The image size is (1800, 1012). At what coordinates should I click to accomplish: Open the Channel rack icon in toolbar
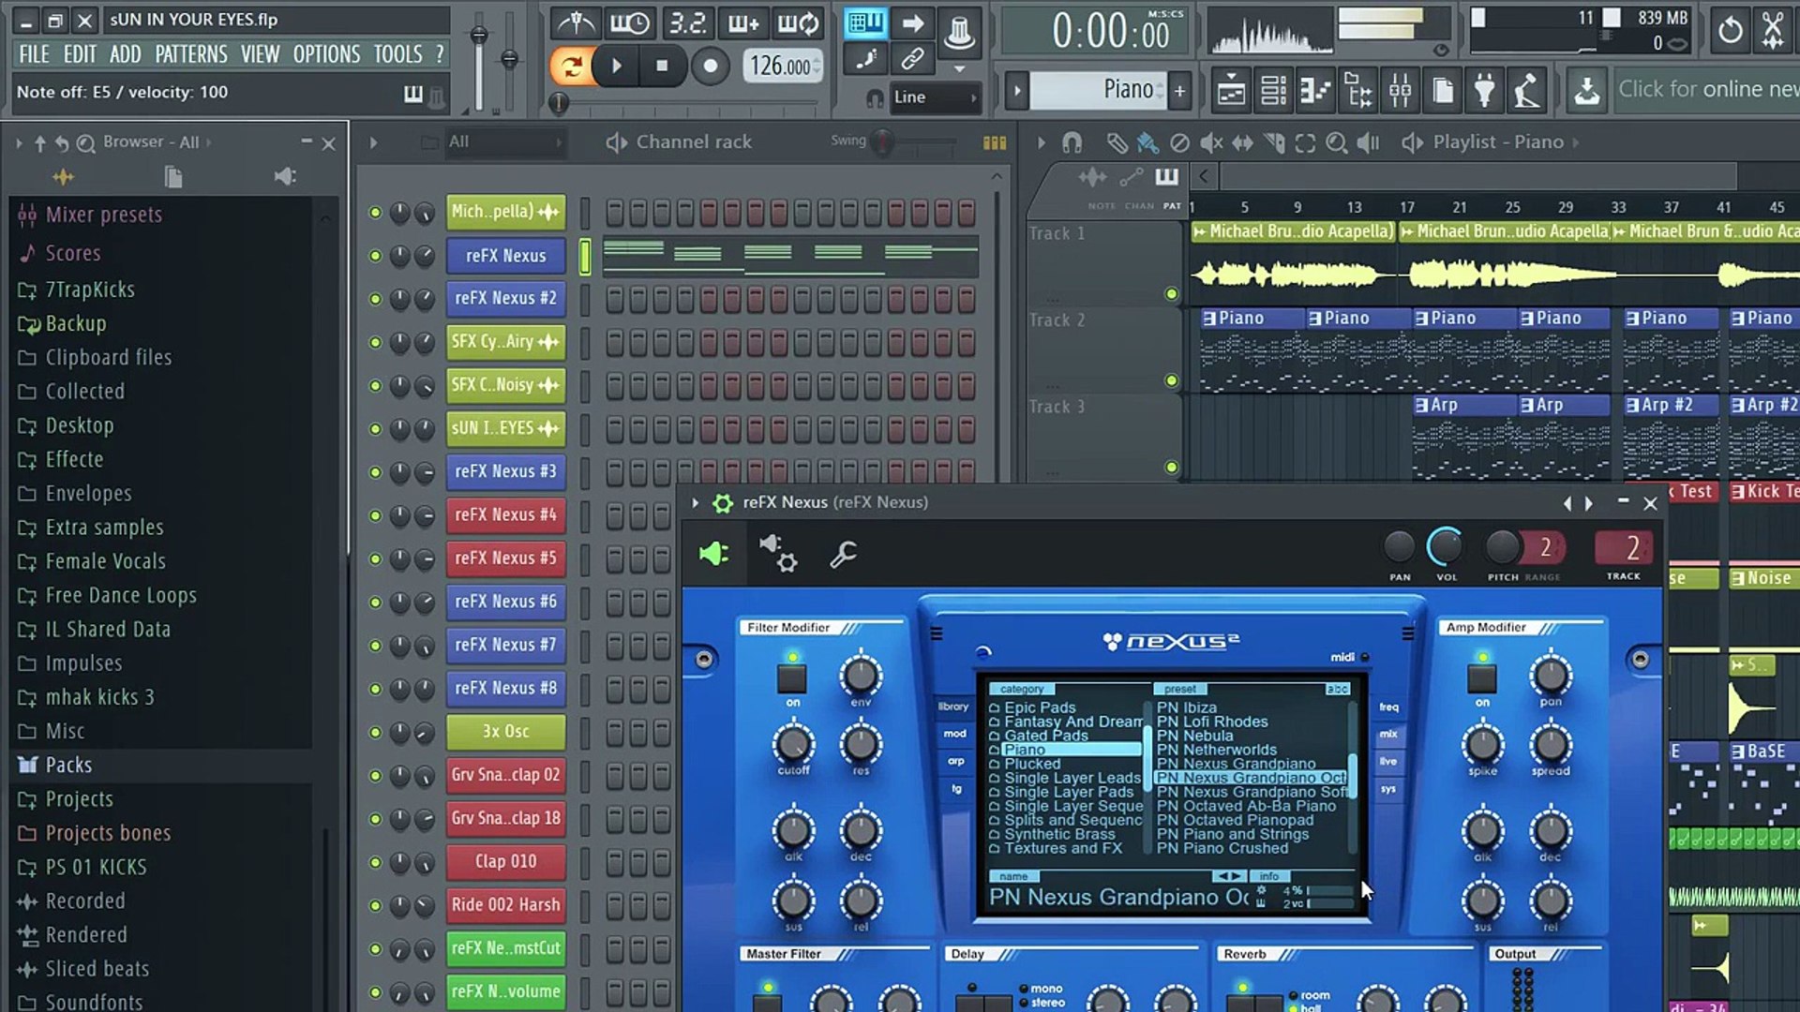click(1273, 91)
